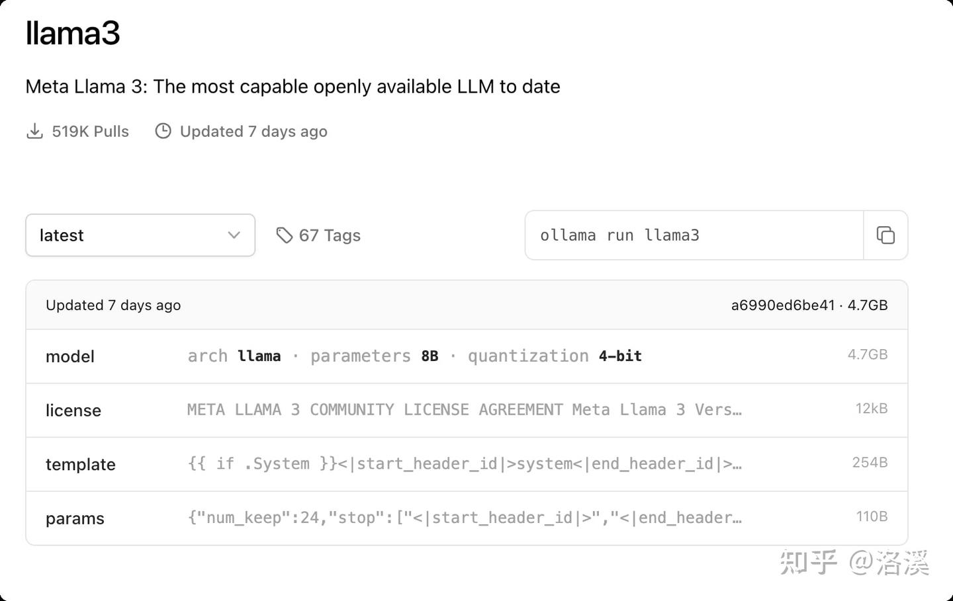Open the model file row
Screen dimensions: 953x601
coord(70,356)
